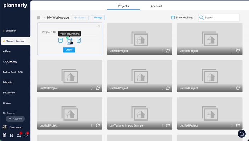
Task: Open the chat support bubble
Action: coord(242,134)
